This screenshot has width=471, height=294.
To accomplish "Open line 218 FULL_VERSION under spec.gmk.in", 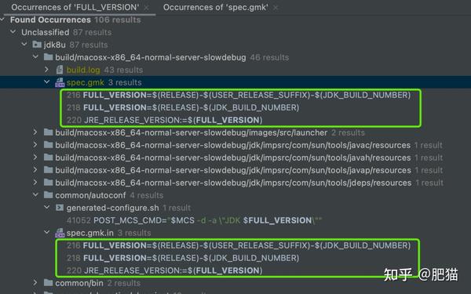I will tap(183, 258).
